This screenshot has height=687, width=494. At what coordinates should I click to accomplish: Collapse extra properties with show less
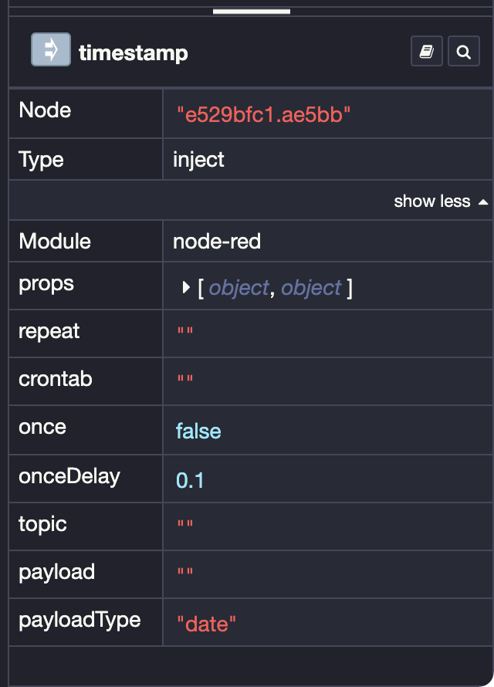tap(432, 201)
